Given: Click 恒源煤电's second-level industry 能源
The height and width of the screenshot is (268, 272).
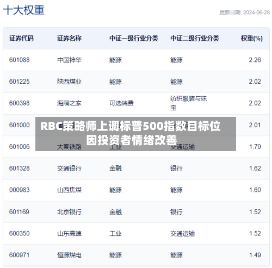Looking at the screenshot, I should pyautogui.click(x=176, y=255).
